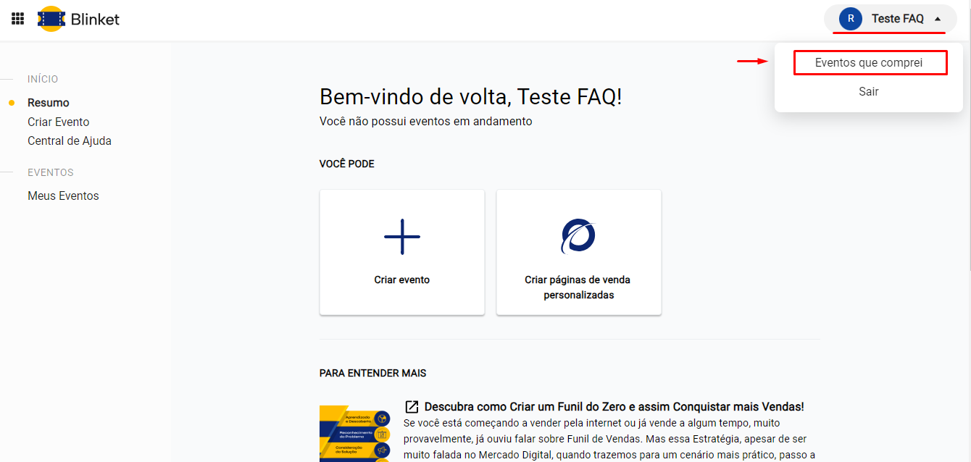Open Resumo in the sidebar
Viewport: 971px width, 462px height.
[49, 103]
